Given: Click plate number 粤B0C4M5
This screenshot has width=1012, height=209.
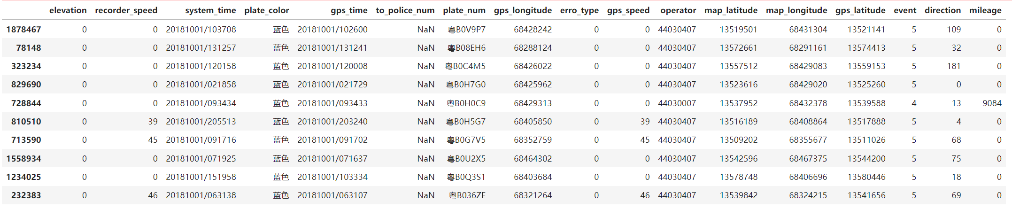Looking at the screenshot, I should [465, 66].
